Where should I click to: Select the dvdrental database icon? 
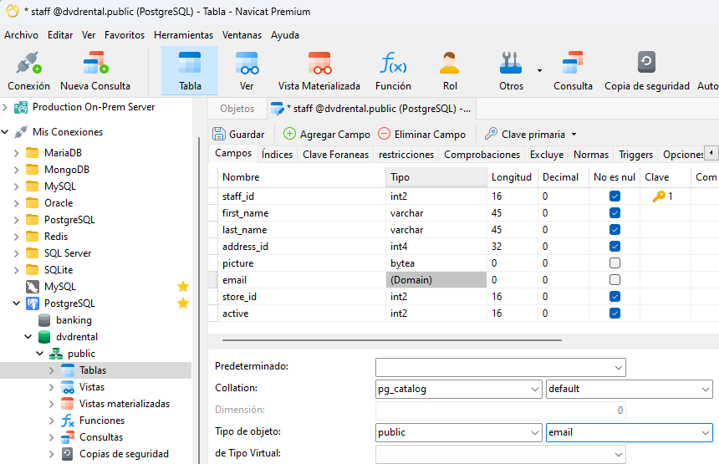coord(44,337)
